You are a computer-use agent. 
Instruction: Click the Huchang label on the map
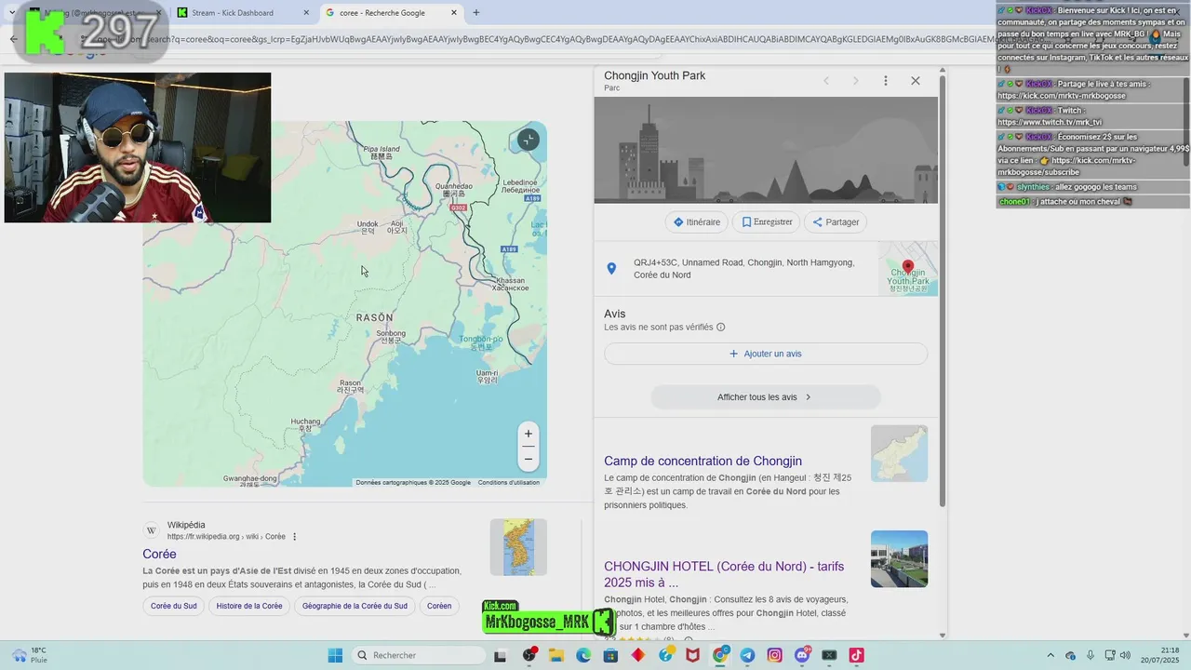[x=305, y=425]
